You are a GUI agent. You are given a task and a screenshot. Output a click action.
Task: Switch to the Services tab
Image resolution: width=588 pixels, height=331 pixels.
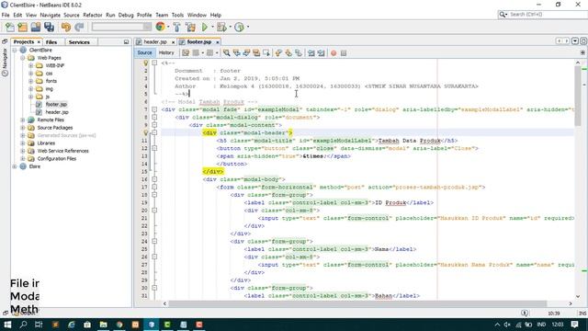coord(79,42)
